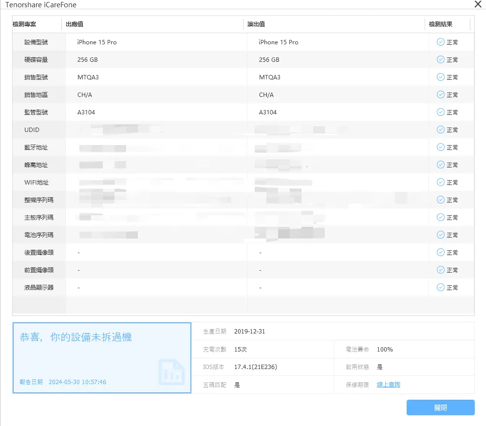Click the 啟用狀態 label
The height and width of the screenshot is (426, 486).
click(x=357, y=367)
